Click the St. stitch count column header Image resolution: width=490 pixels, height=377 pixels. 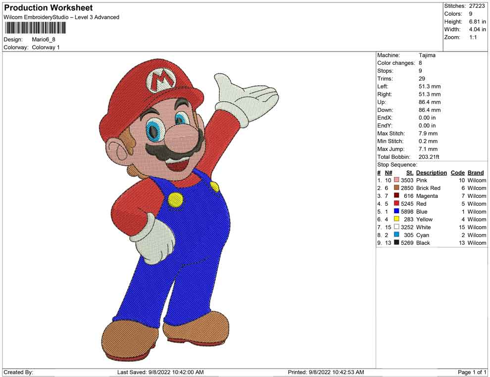(409, 173)
